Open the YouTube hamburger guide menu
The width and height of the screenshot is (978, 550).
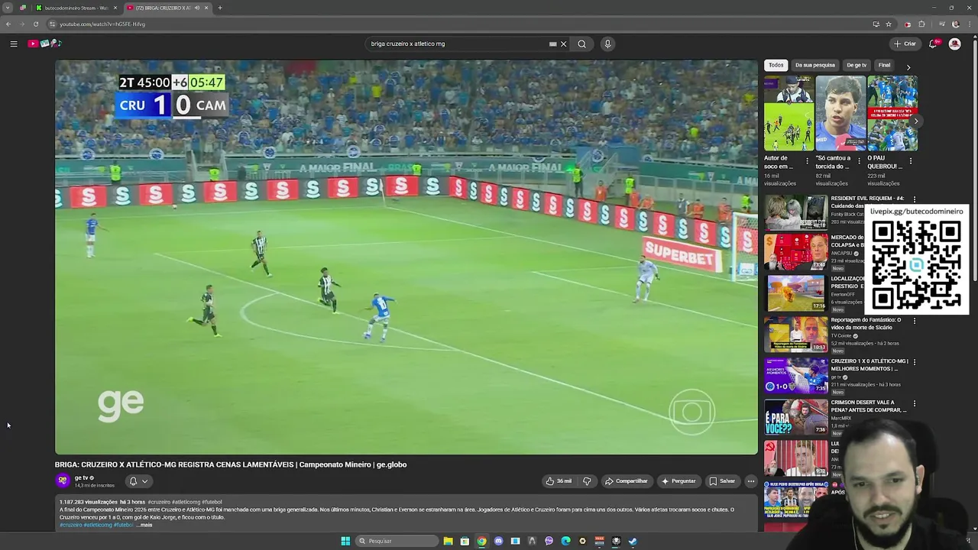14,44
